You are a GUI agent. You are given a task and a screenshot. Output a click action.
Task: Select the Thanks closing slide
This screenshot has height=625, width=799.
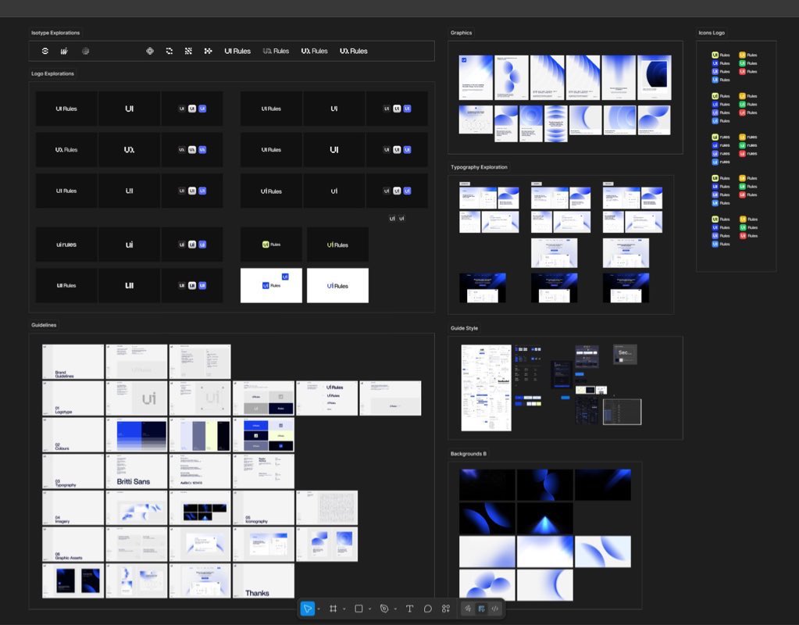[x=263, y=580]
